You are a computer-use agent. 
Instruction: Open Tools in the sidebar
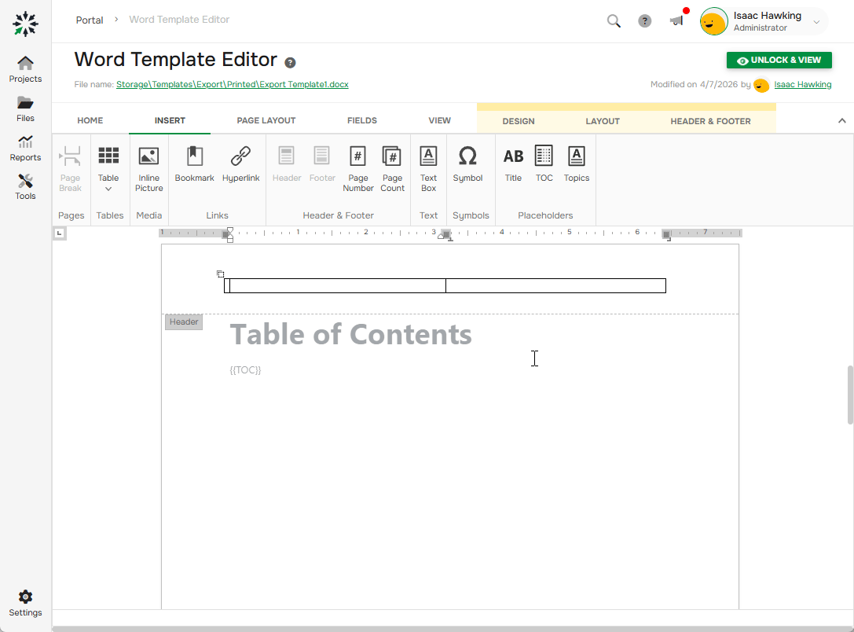25,187
